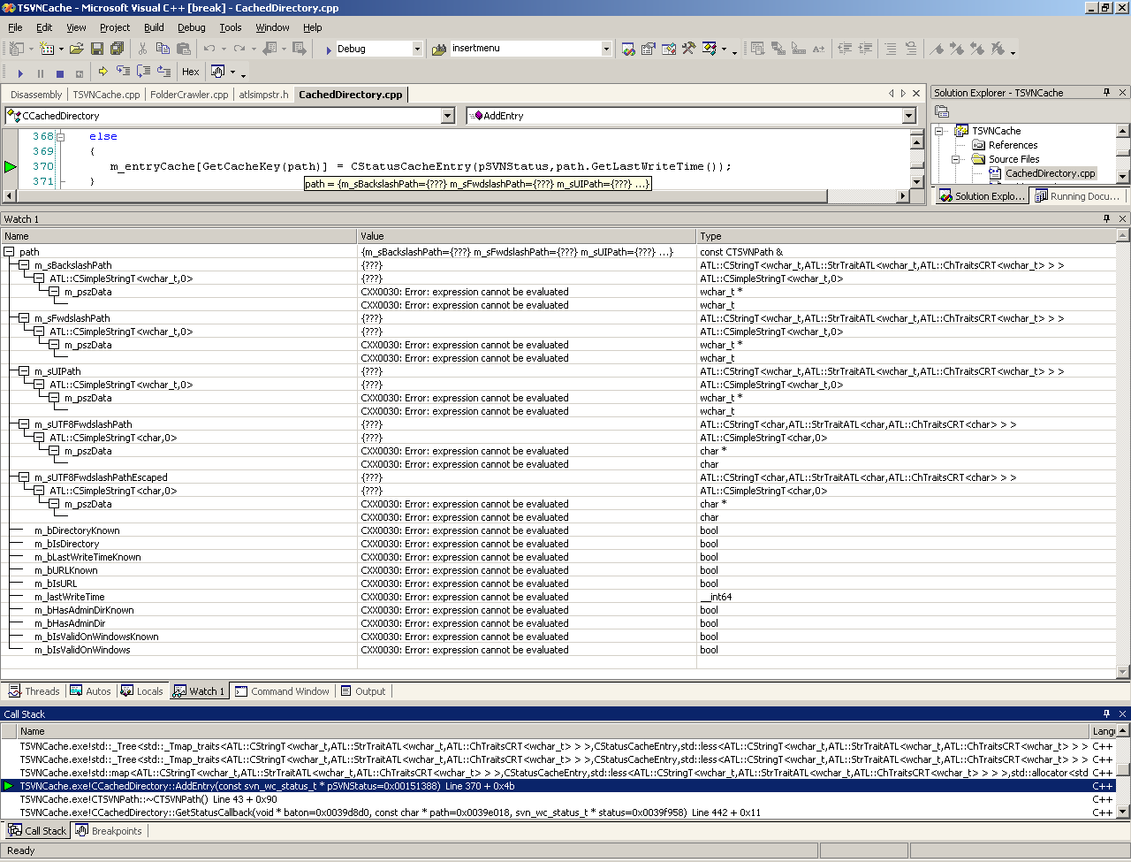Switch to the Locals tab
This screenshot has height=862, width=1131.
[x=142, y=691]
